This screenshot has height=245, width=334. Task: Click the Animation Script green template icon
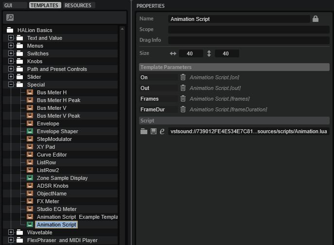pyautogui.click(x=30, y=224)
